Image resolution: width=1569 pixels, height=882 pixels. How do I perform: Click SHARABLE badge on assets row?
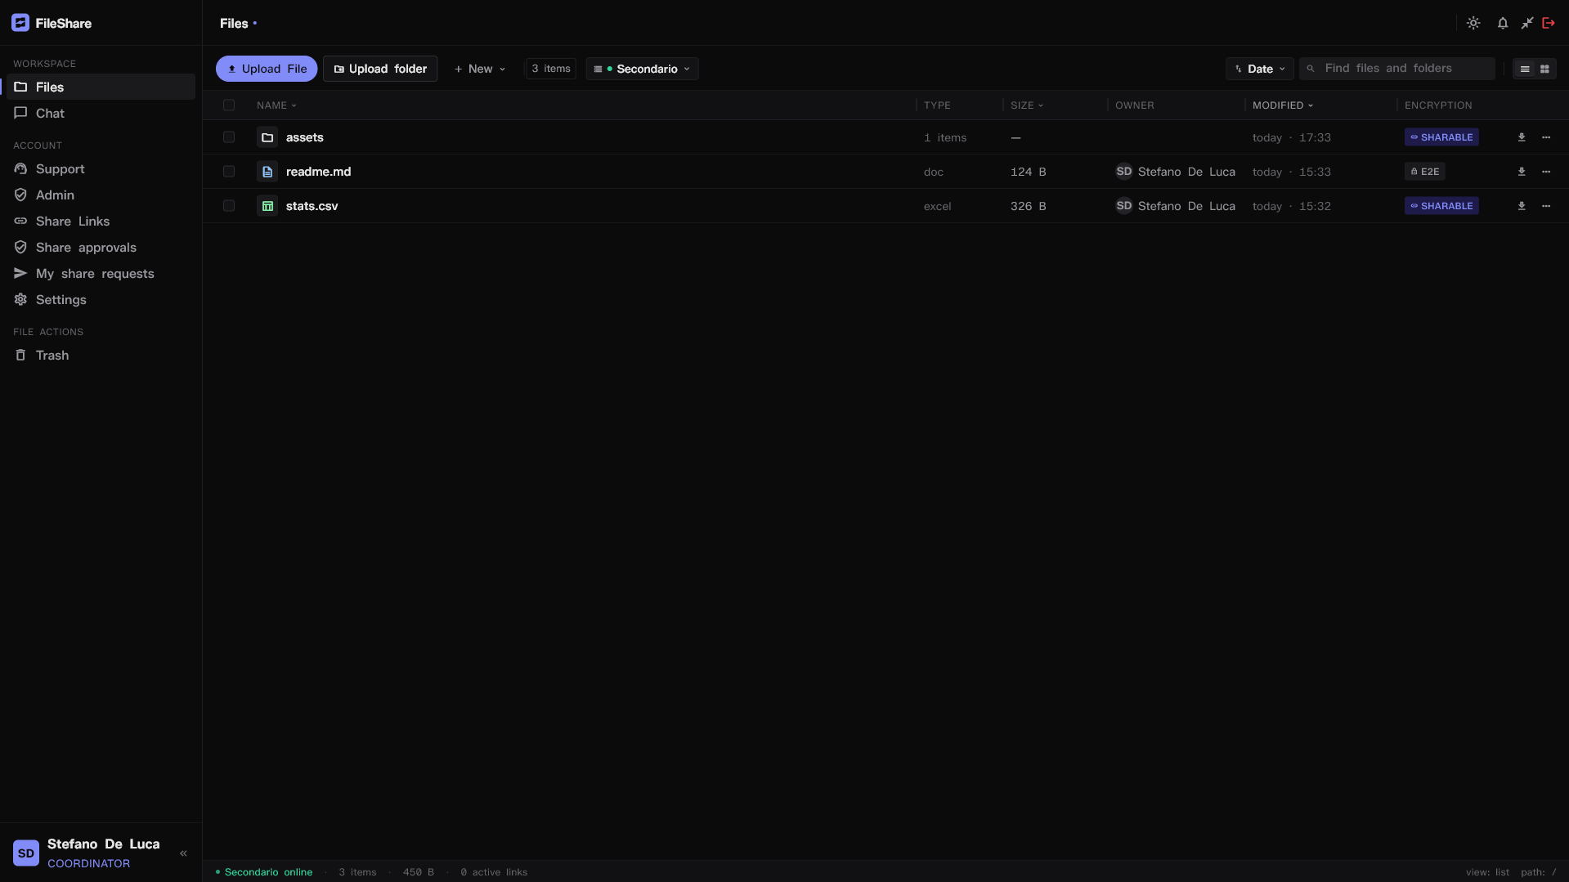1441,137
